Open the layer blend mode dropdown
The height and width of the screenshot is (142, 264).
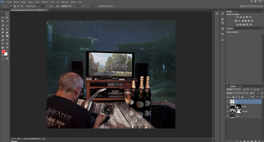(x=237, y=93)
